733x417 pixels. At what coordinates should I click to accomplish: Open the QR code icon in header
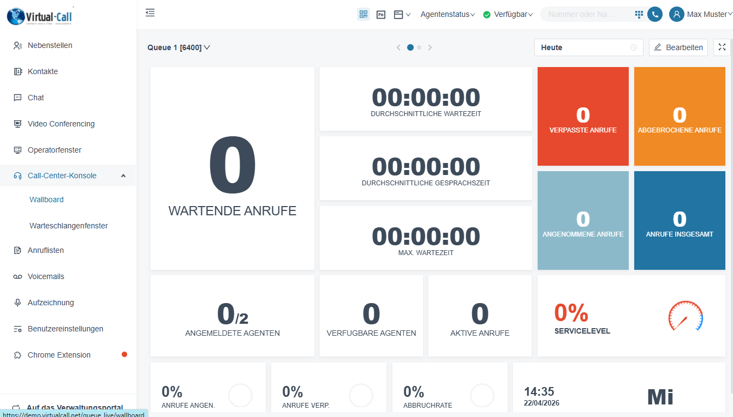(363, 14)
